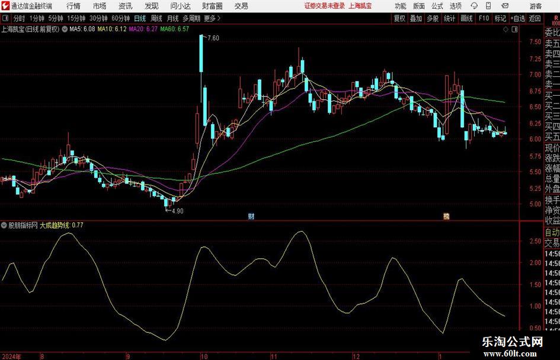Image resolution: width=560 pixels, height=360 pixels.
Task: Open the 功能 menu
Action: click(x=401, y=6)
